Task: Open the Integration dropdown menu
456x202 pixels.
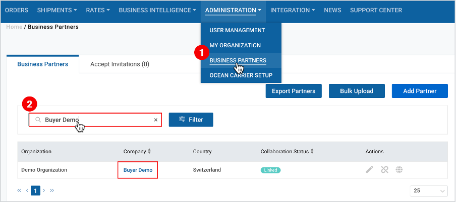Action: tap(293, 10)
